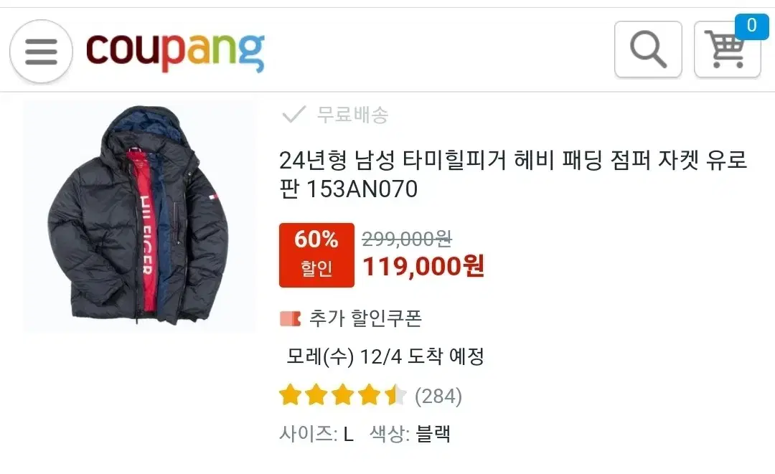Click the 299,000원 original price

coord(407,239)
